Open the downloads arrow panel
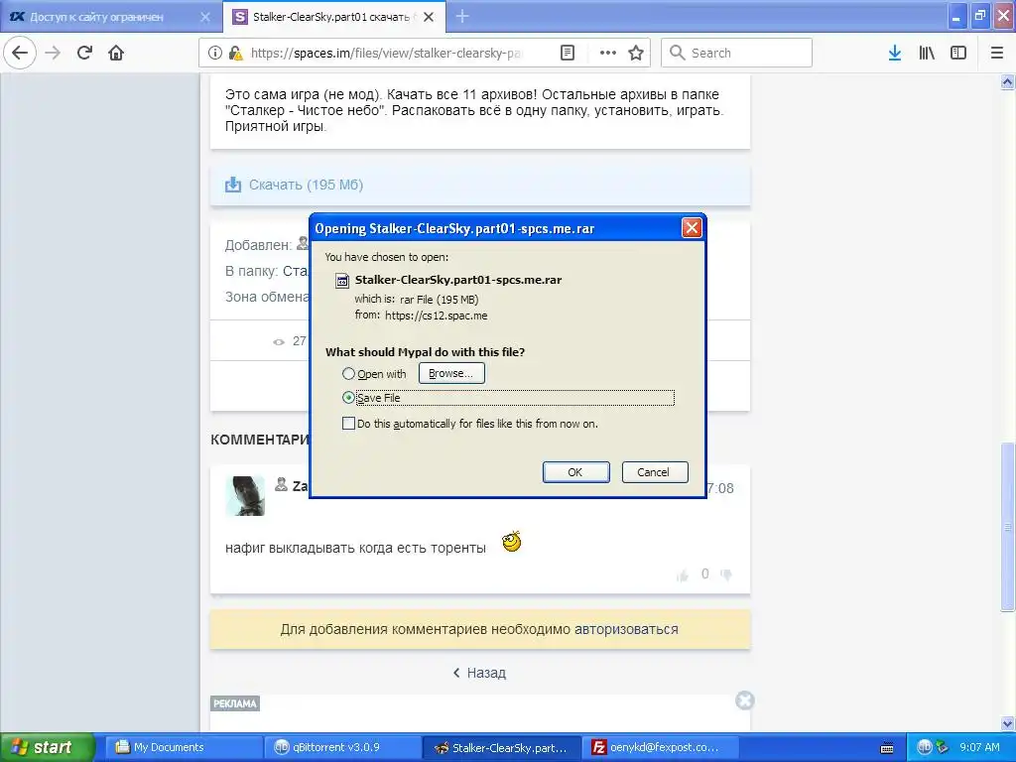Viewport: 1016px width, 762px height. coord(895,54)
